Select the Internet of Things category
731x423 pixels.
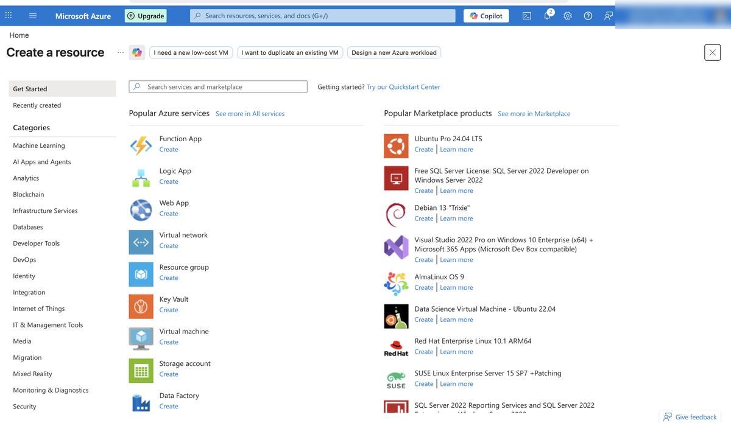(39, 309)
